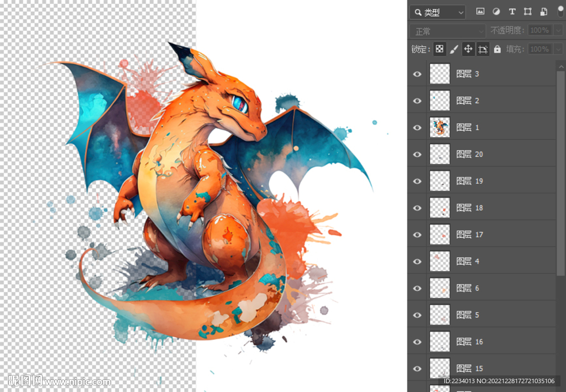The image size is (566, 392).
Task: Open the 正常 blend mode dropdown
Action: pos(448,31)
